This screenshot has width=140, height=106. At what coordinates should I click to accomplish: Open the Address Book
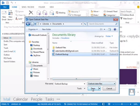tap(127, 15)
